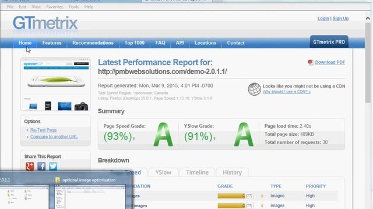Click the opencart site screenshot thumbnail
The width and height of the screenshot is (373, 209).
(55, 84)
